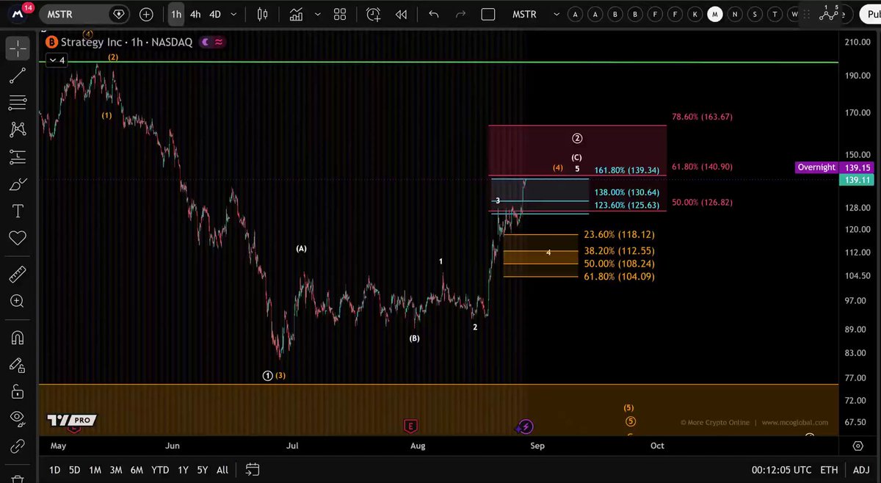Set date range to 3M
Image resolution: width=881 pixels, height=483 pixels.
[116, 470]
